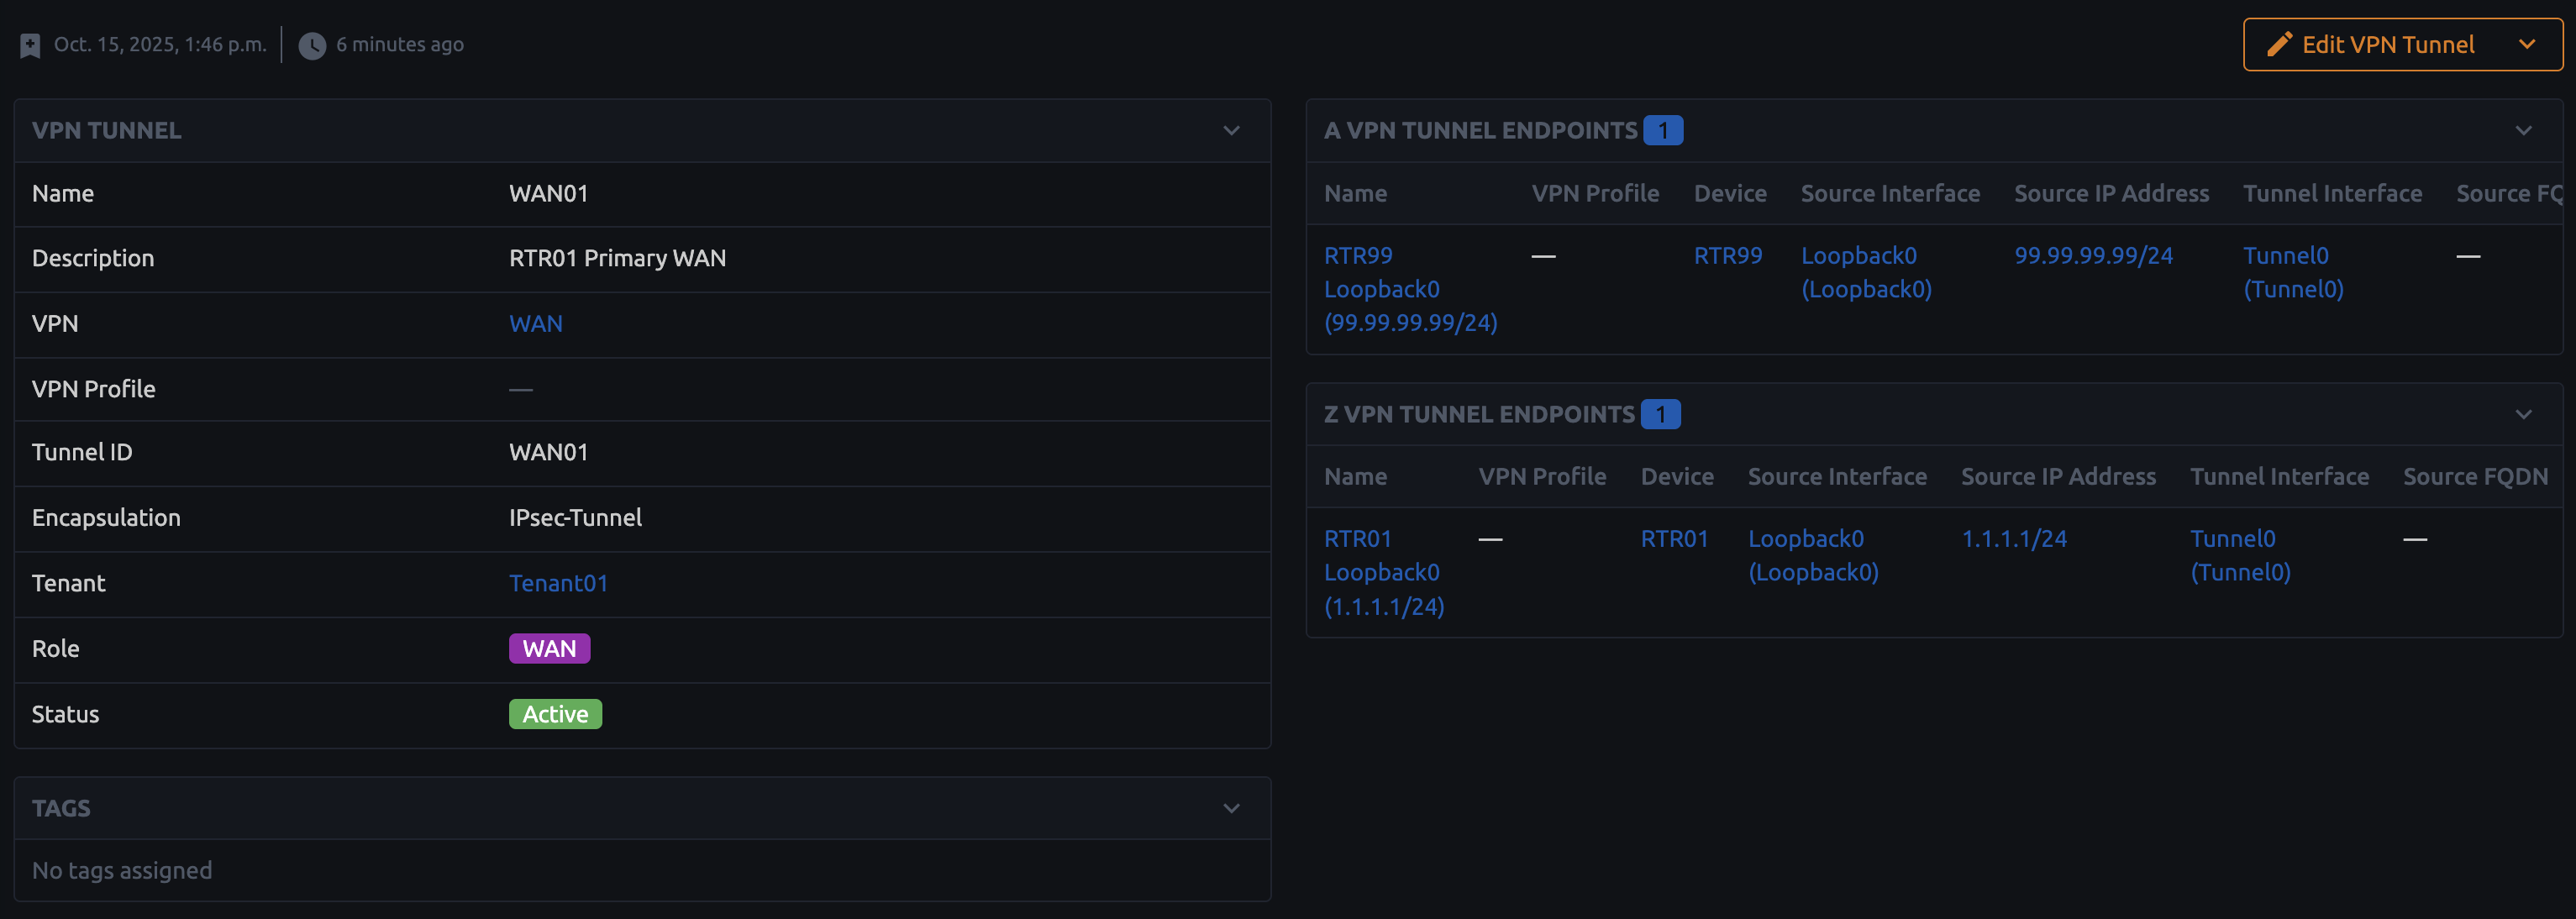Viewport: 2576px width, 919px height.
Task: Collapse the VPN Tunnel panel
Action: (1231, 131)
